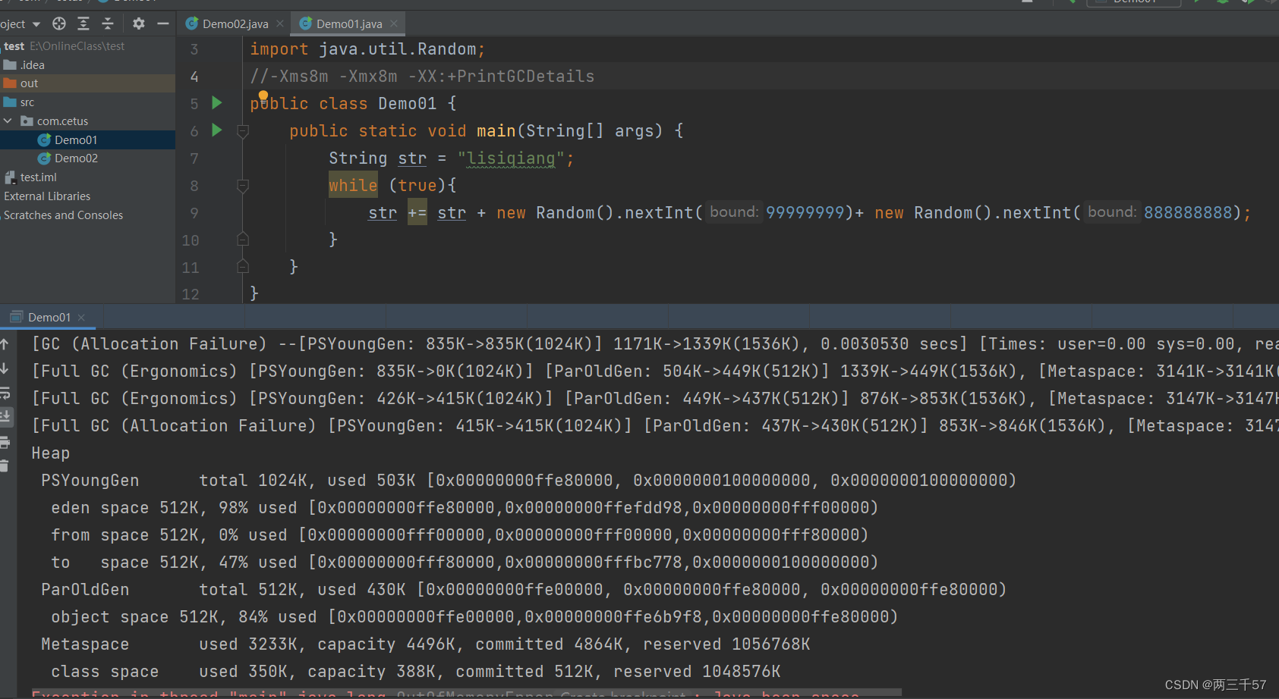The width and height of the screenshot is (1279, 699).
Task: Open the Project view dropdown arrow
Action: pos(36,24)
